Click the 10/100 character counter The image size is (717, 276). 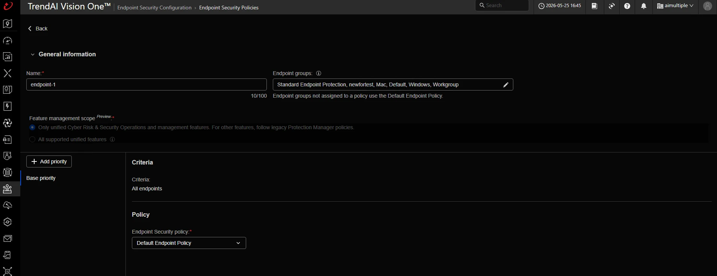259,96
